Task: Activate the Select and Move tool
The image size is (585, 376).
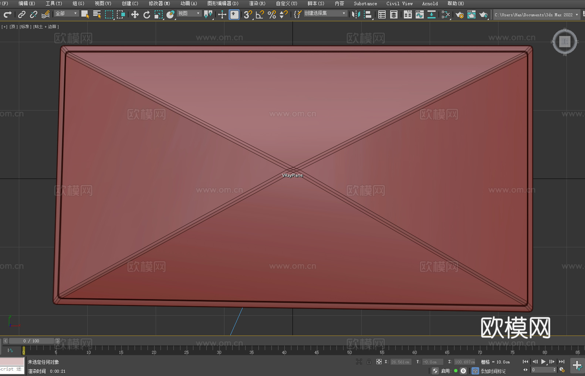Action: click(135, 14)
